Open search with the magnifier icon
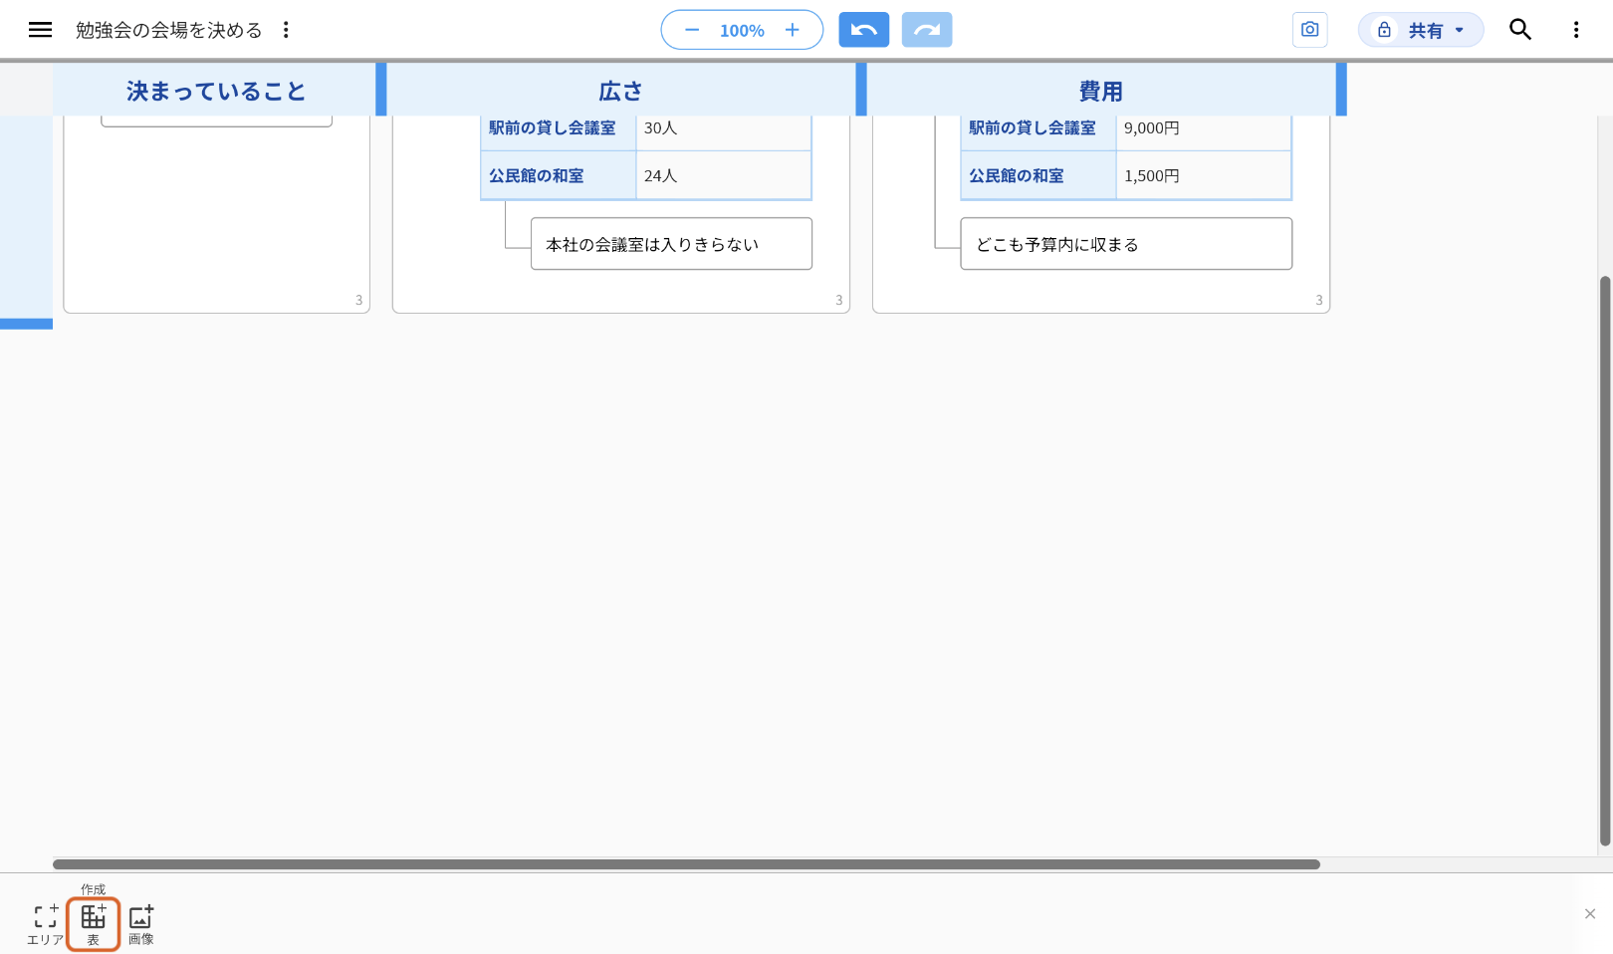 pos(1520,30)
